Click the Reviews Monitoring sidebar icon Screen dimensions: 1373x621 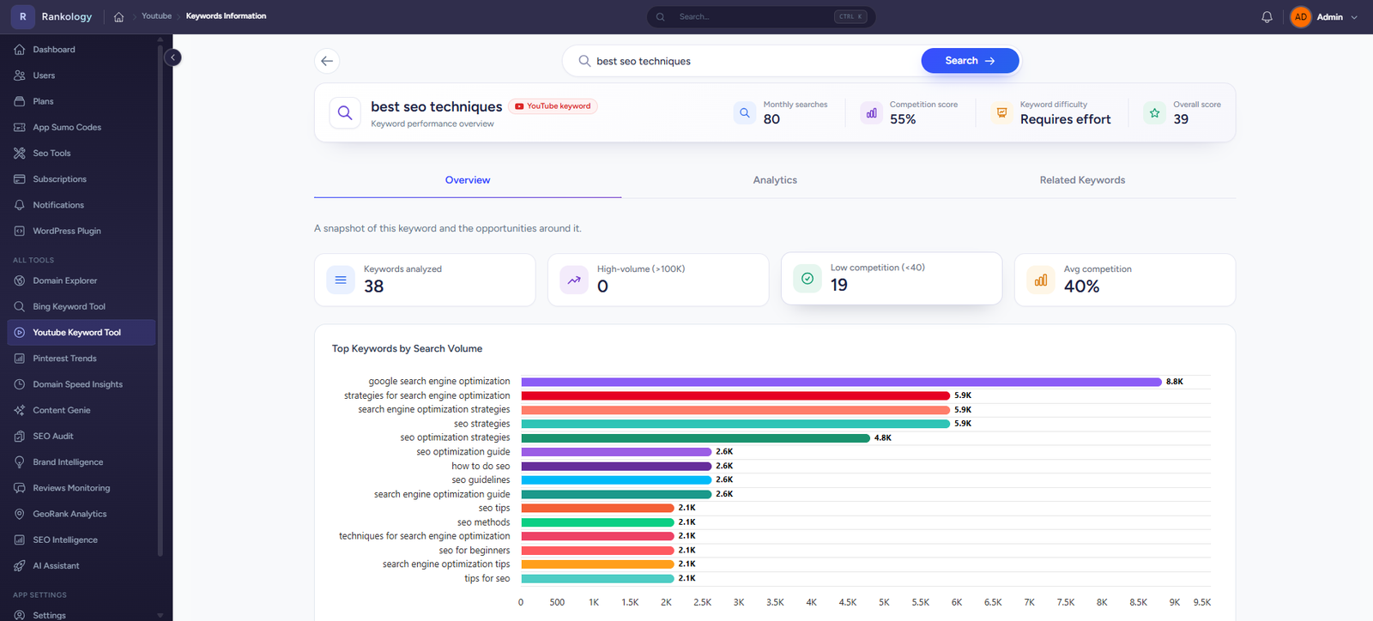coord(19,488)
